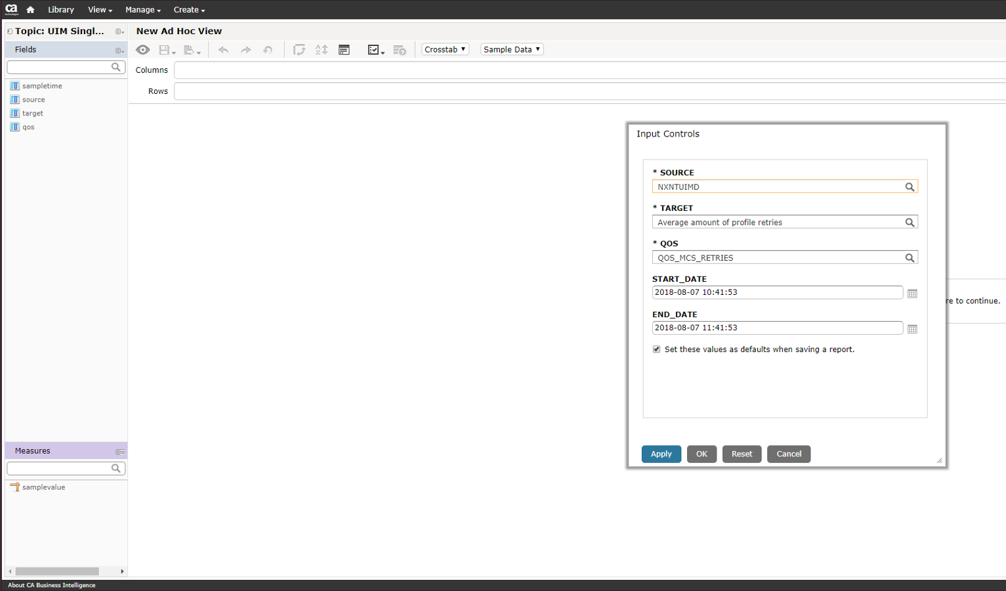Select the source field
The image size is (1006, 591).
[33, 100]
